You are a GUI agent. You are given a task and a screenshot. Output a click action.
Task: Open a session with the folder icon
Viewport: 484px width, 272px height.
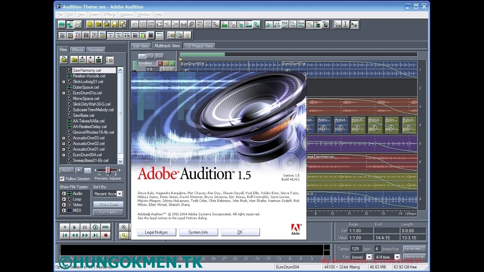coord(98,25)
